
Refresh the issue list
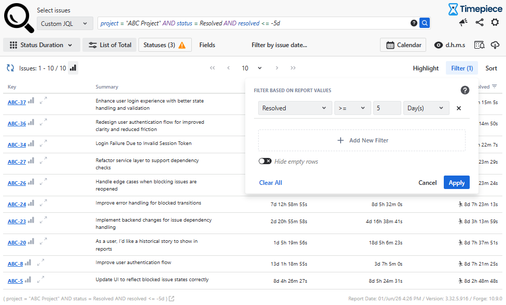[x=10, y=68]
